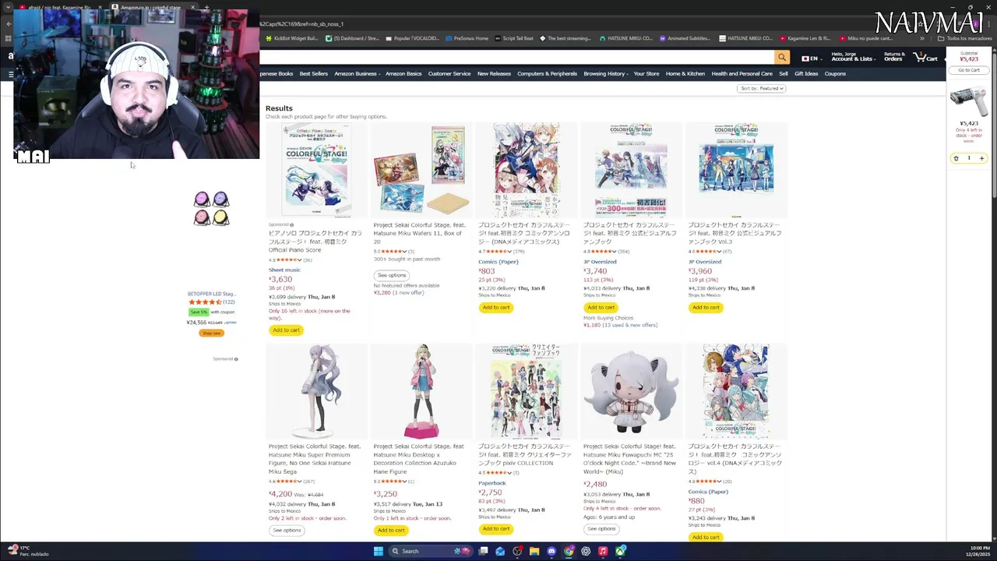Open Project Sekai Colorful Stage Wafers title link
The image size is (997, 561).
[419, 233]
